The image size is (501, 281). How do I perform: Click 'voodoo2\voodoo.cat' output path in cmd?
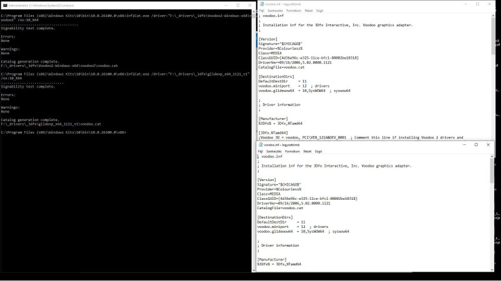coord(59,66)
